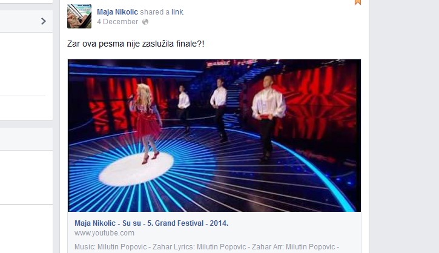Click the farthest background dancer in video
Screen dimensions: 439x253
tap(183, 108)
